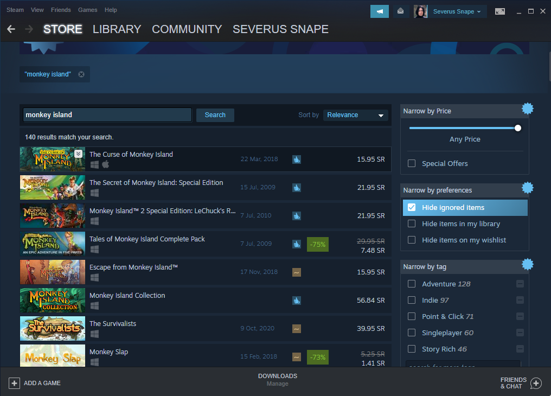The height and width of the screenshot is (396, 551).
Task: Open the Help menu
Action: click(111, 10)
